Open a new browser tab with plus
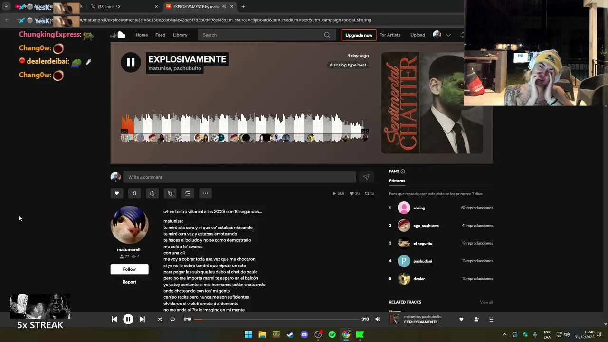The width and height of the screenshot is (608, 342). 243,7
